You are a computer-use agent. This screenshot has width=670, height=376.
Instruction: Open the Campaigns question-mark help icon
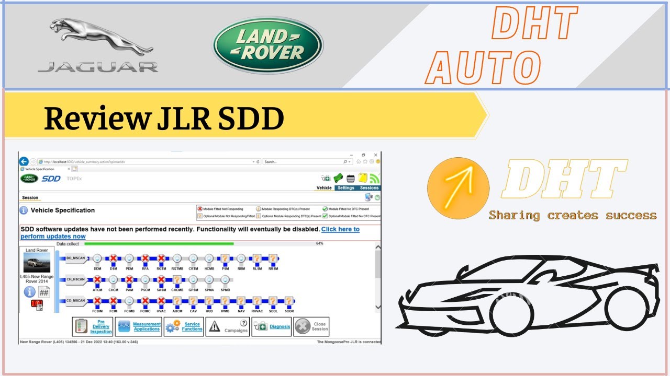click(x=243, y=323)
